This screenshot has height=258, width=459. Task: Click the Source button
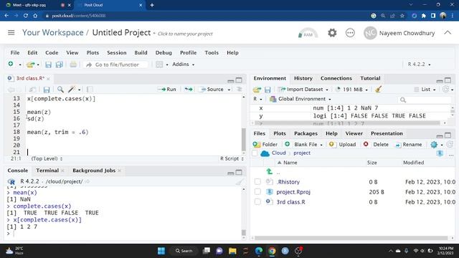point(212,89)
